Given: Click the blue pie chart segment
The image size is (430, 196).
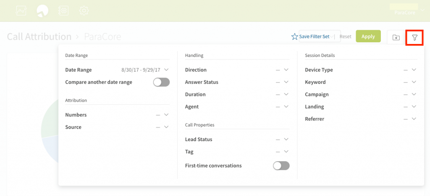Looking at the screenshot, I should point(51,149).
